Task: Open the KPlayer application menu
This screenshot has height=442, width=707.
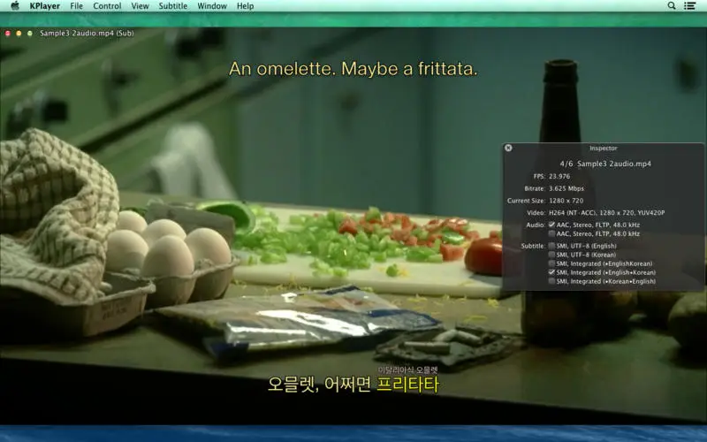Action: click(x=45, y=6)
